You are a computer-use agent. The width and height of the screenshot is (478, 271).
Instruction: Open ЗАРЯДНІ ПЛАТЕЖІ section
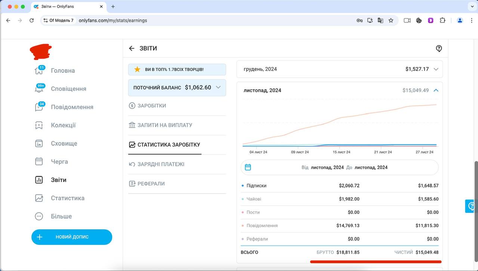177,164
